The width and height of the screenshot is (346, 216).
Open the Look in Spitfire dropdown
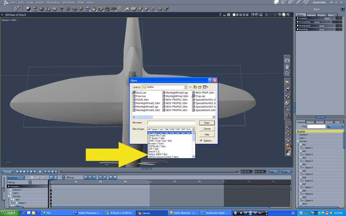tap(165, 87)
